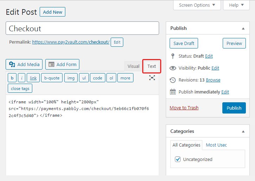Open the Screen Options dropdown
This screenshot has height=181, width=255.
197,5
